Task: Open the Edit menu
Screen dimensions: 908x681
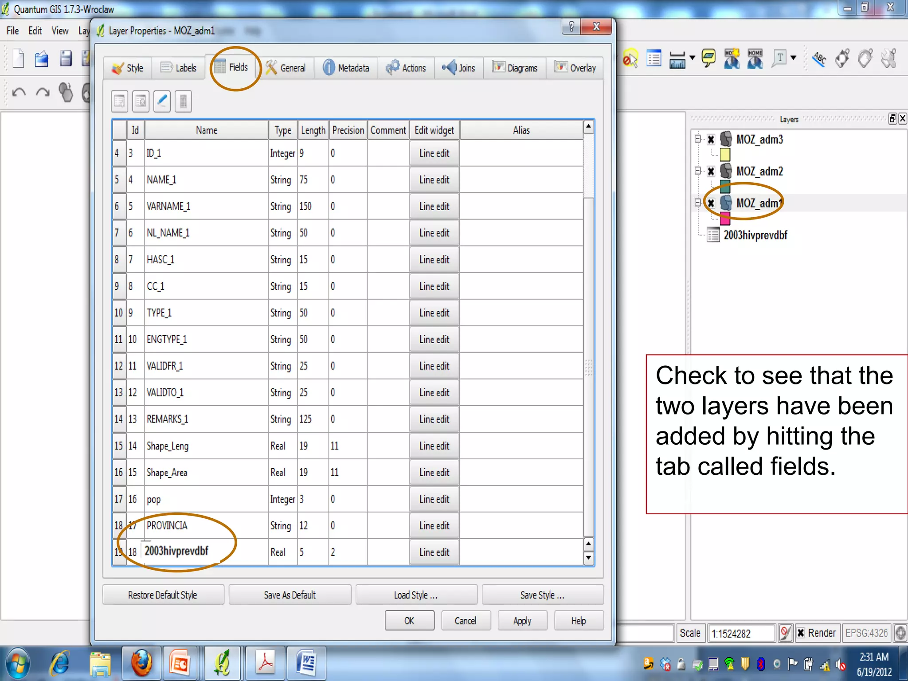Action: [x=35, y=31]
